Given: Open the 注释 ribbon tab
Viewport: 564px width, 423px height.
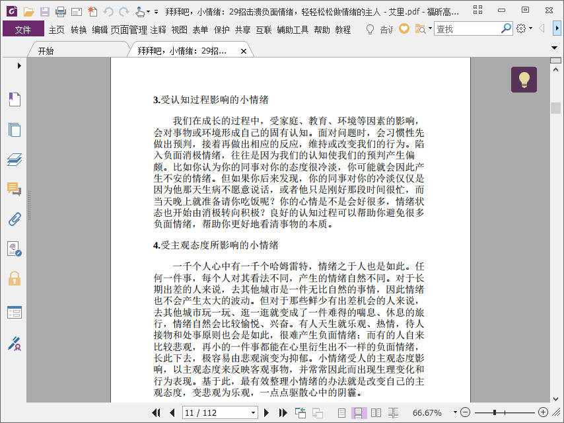Looking at the screenshot, I should pos(159,30).
